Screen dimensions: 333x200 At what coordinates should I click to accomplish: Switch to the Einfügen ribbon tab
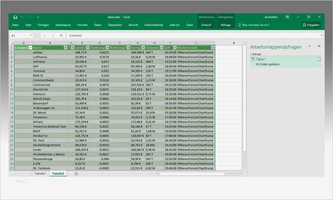43,25
